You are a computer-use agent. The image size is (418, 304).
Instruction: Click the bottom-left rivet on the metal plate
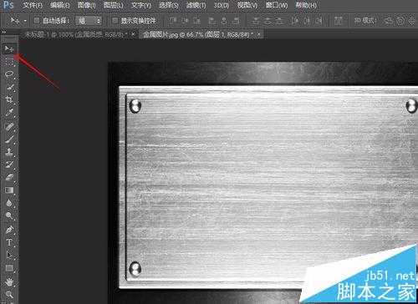point(135,269)
